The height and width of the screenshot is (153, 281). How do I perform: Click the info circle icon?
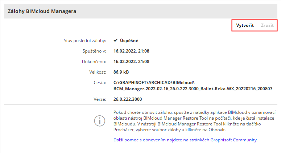100,121
